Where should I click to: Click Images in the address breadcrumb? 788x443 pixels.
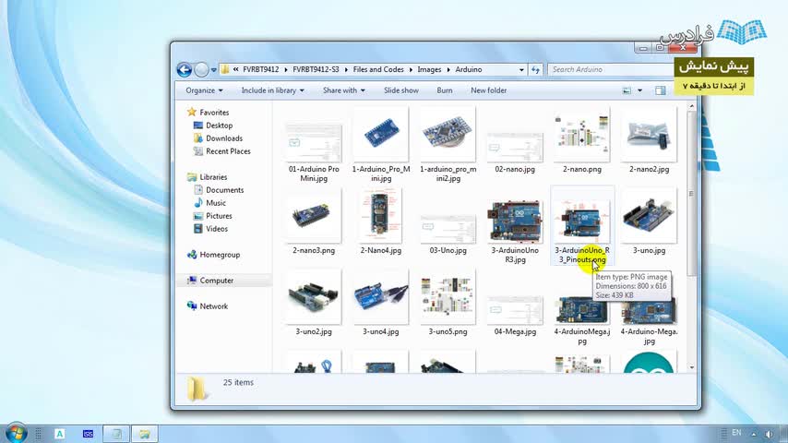(429, 70)
